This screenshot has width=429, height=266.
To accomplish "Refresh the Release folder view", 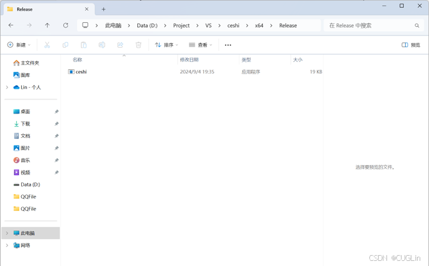I will point(66,25).
